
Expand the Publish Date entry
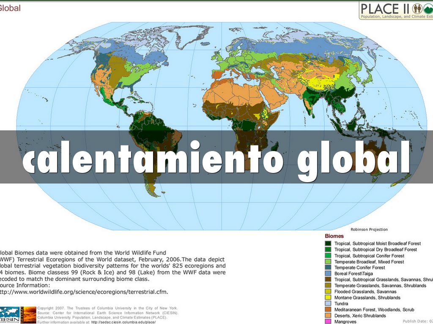pos(417,321)
